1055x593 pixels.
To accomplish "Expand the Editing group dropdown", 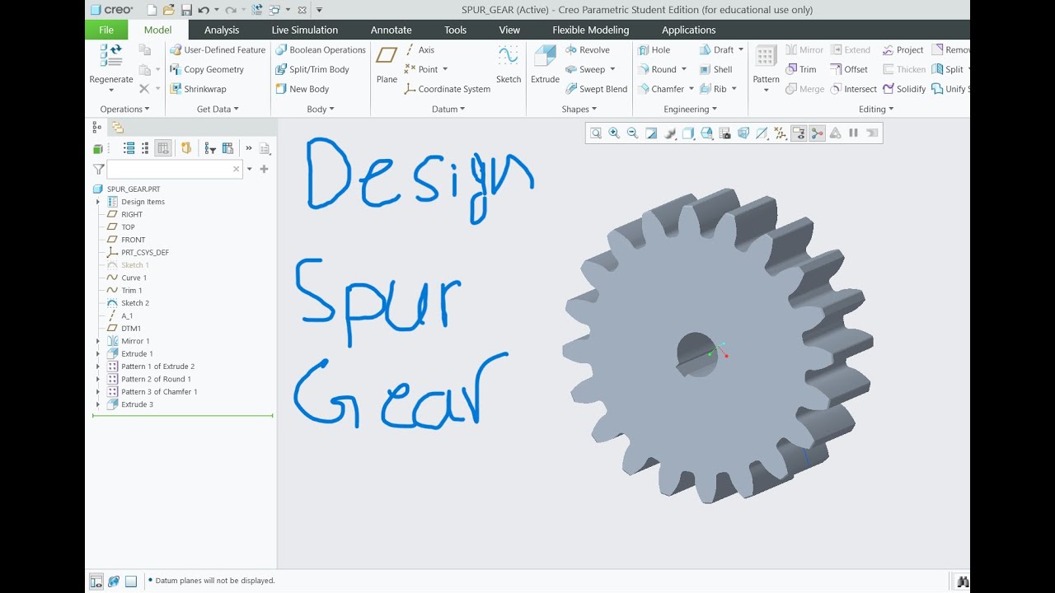I will coord(876,109).
